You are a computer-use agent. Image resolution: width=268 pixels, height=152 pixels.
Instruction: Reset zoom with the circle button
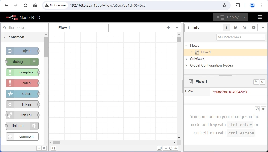[x=171, y=148]
